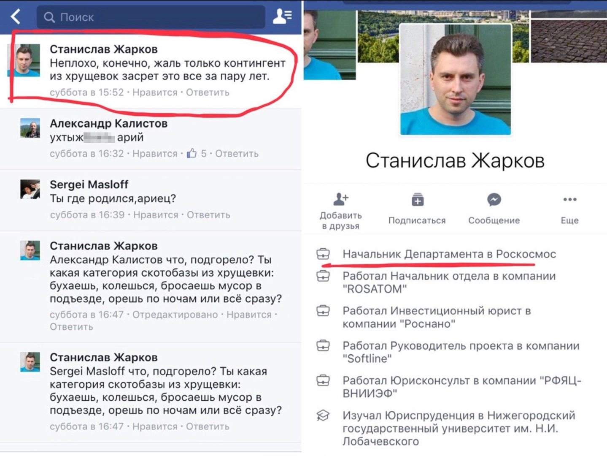Open the Сообщение messenger icon
This screenshot has height=456, width=607.
(494, 199)
